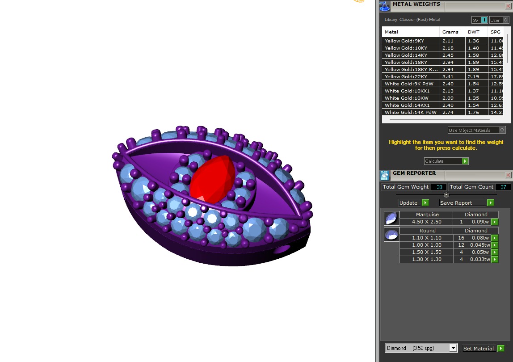The width and height of the screenshot is (513, 362).
Task: Click the 1.10 X 1.10 size cell
Action: coord(427,238)
